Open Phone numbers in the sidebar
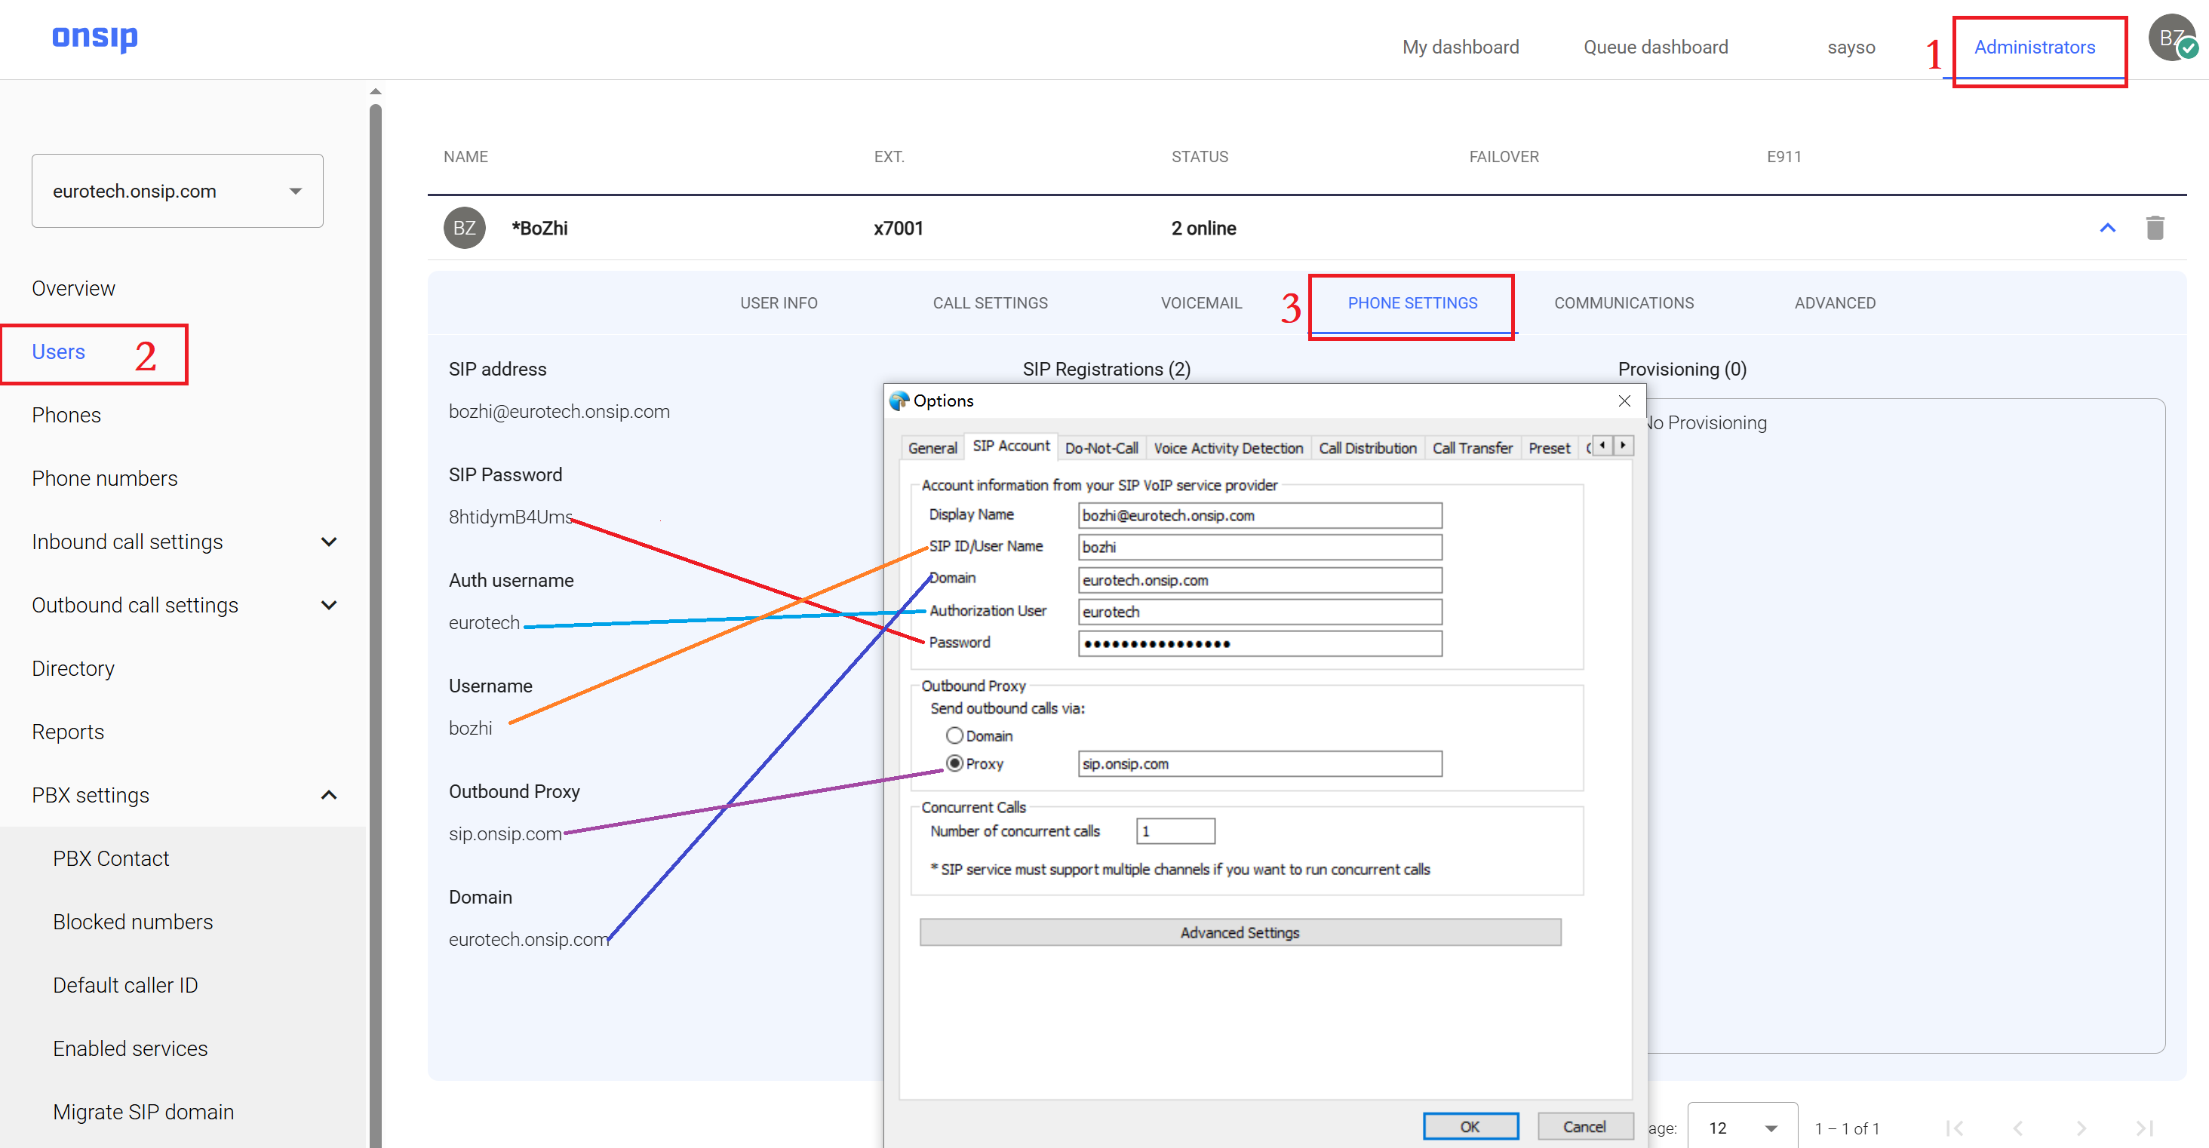Screen dimensions: 2209x1148 click(105, 478)
